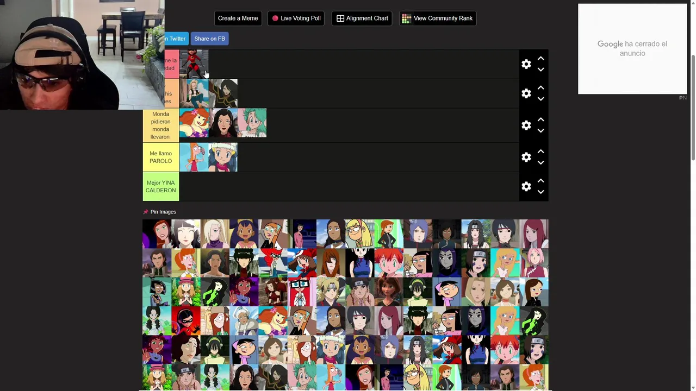Move Monda pidieron monda llevaron tier down
The height and width of the screenshot is (391, 696).
click(x=540, y=130)
